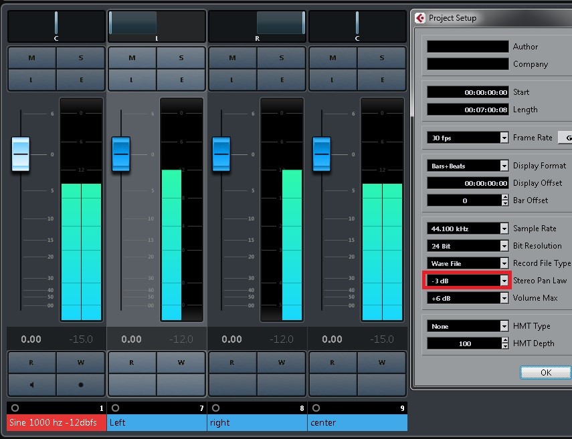Click the pan control of the right channel

(257, 26)
